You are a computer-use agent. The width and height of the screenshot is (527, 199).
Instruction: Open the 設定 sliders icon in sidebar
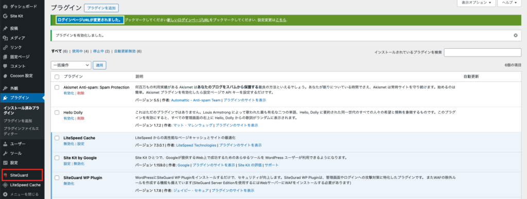[5, 163]
